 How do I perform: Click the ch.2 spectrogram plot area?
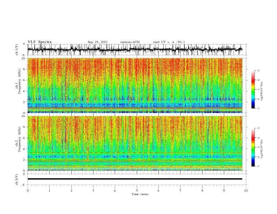pyautogui.click(x=135, y=143)
